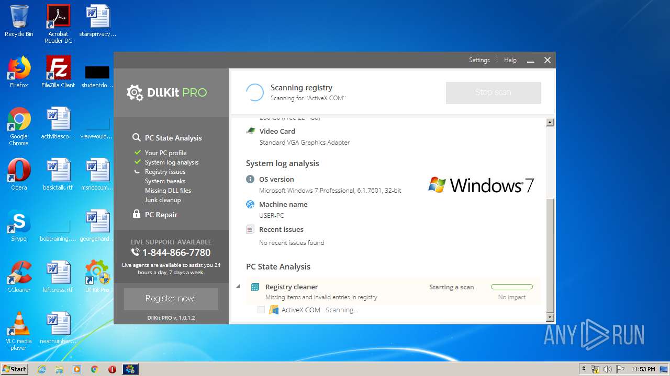Click the 'Starting a scan' status text
This screenshot has height=376, width=670.
[x=451, y=287]
